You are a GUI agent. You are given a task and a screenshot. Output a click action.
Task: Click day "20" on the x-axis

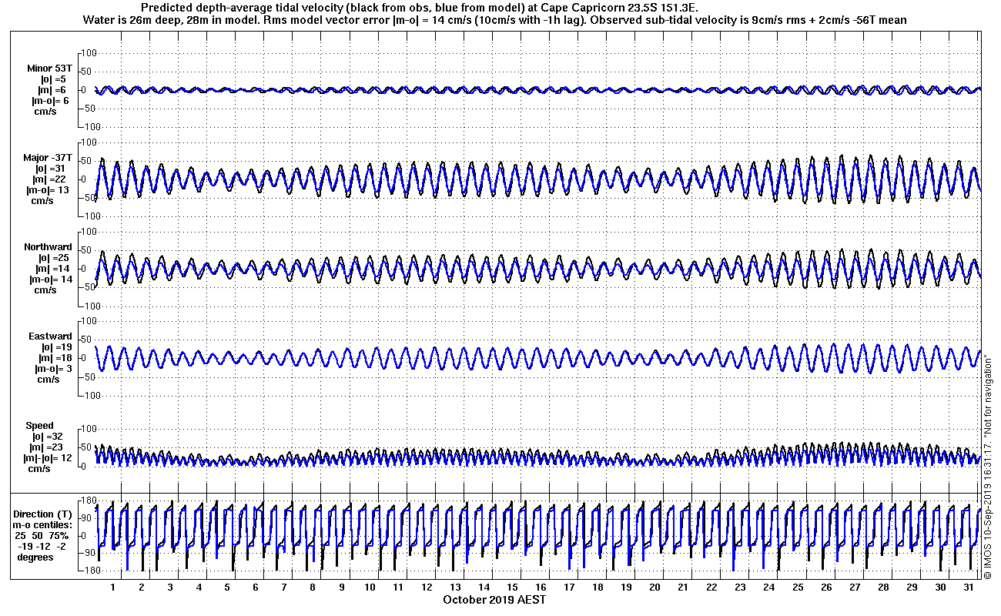point(654,587)
